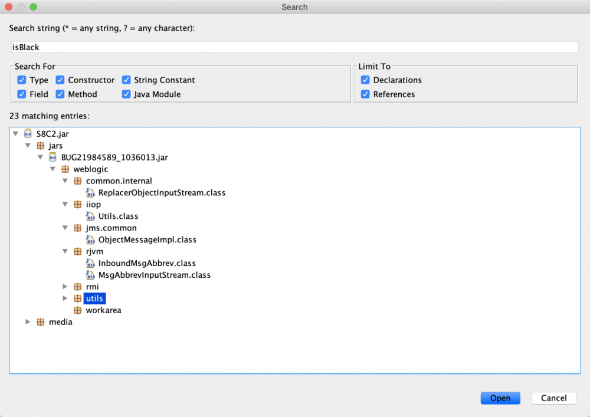Collapse the jms.common package

pos(65,228)
